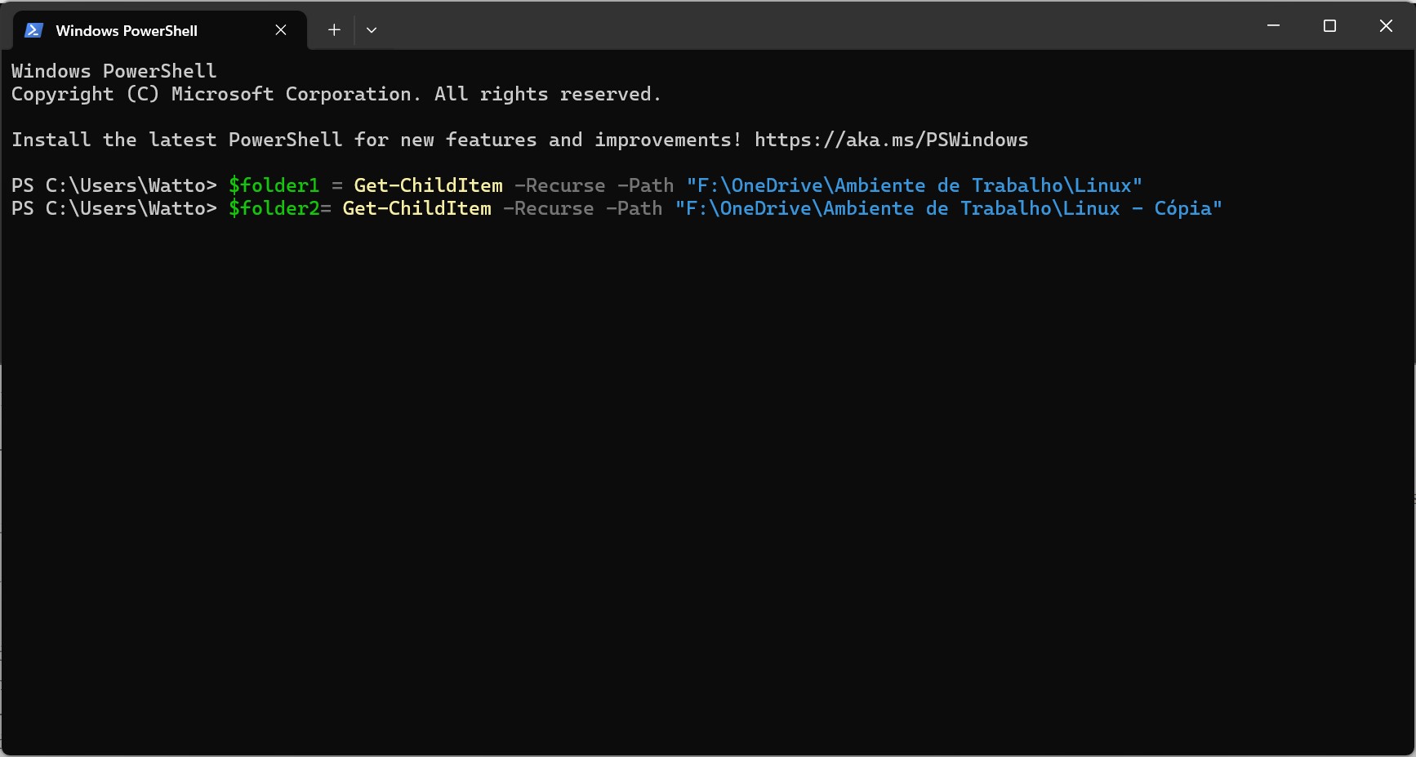Select the Windows PowerShell tab title
Screen dimensions: 1416x757
point(127,31)
